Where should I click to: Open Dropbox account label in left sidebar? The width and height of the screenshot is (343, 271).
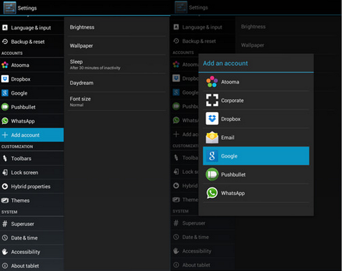click(21, 79)
